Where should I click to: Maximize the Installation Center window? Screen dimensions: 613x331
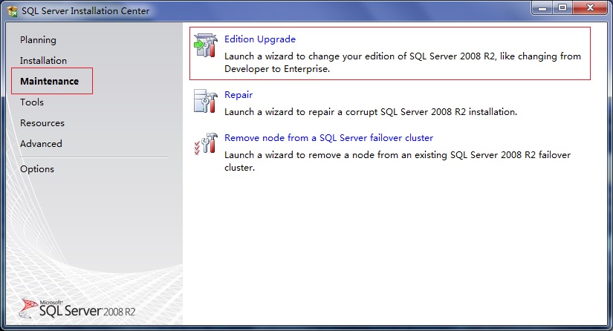(x=562, y=8)
